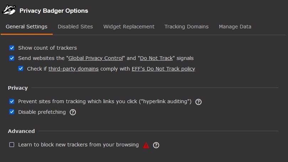Toggle Global Privacy Control signals checkbox
This screenshot has width=288, height=162.
coord(12,58)
